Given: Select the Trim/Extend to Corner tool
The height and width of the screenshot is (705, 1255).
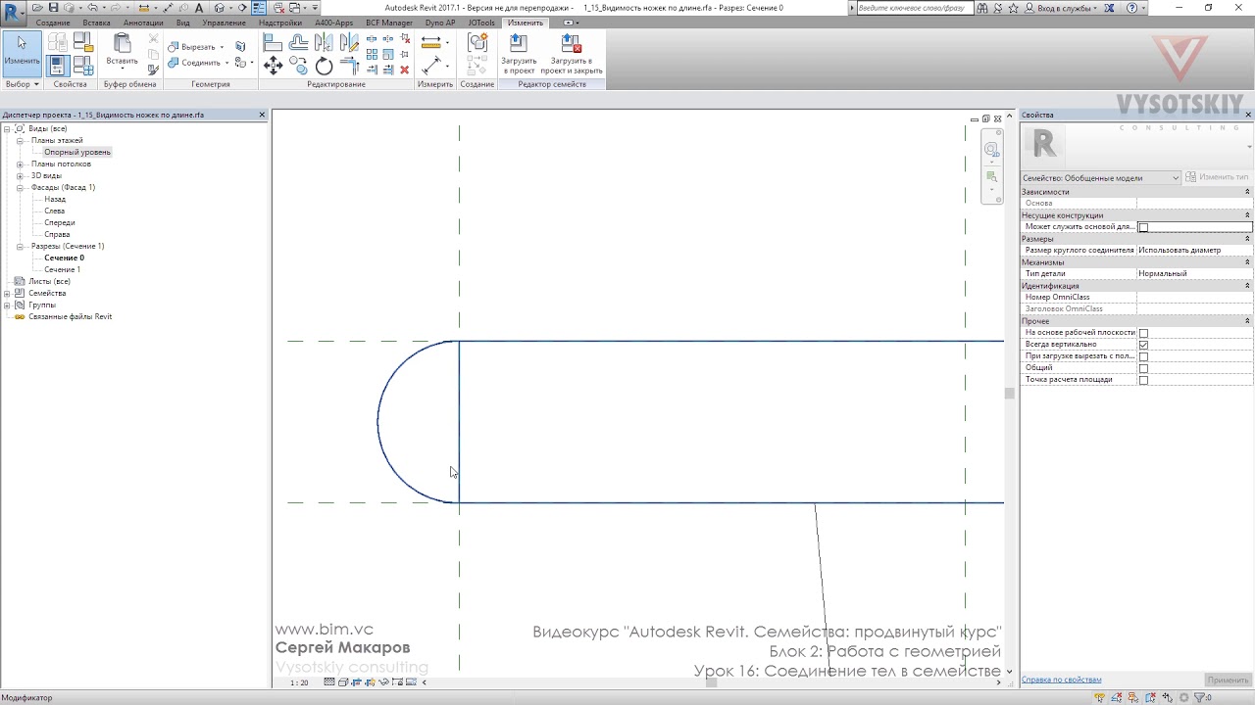Looking at the screenshot, I should pos(349,67).
